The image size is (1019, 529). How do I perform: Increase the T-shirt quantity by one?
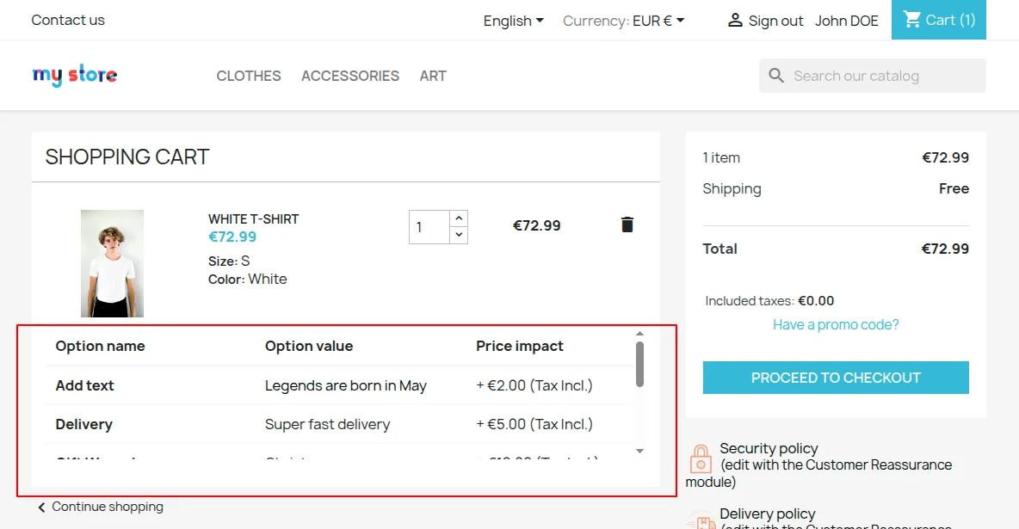(x=459, y=218)
